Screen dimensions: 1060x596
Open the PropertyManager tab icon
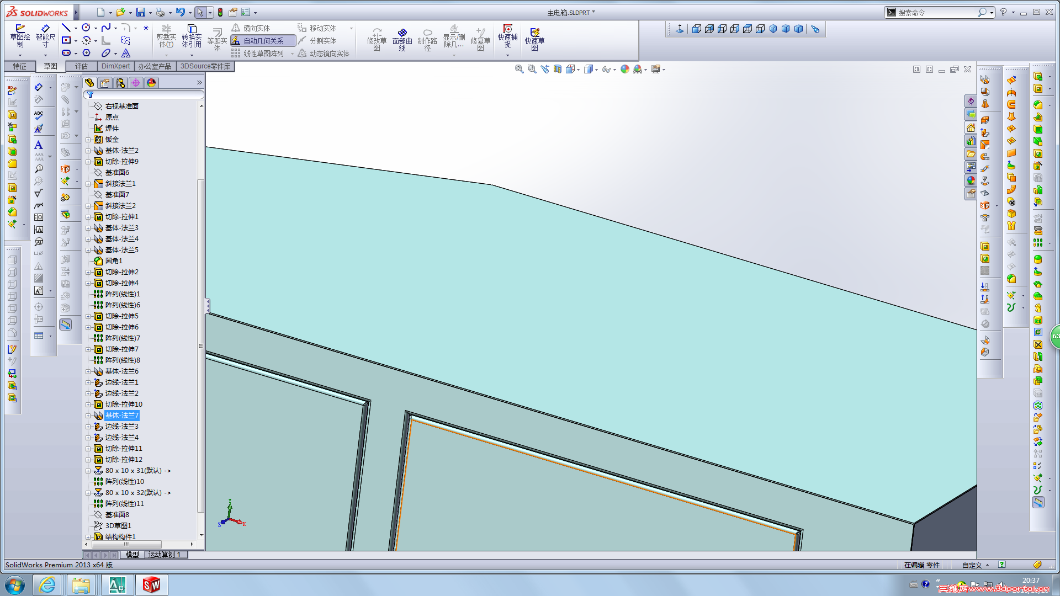point(105,83)
